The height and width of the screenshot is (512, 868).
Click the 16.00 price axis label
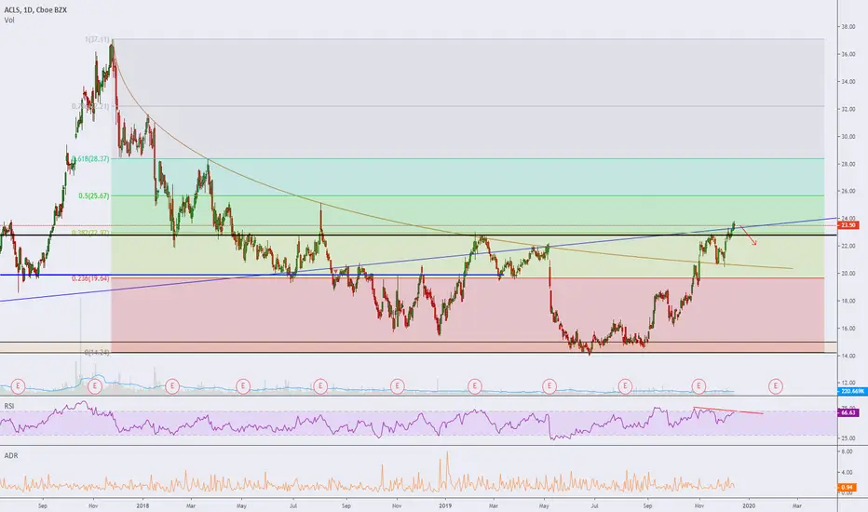tap(848, 329)
